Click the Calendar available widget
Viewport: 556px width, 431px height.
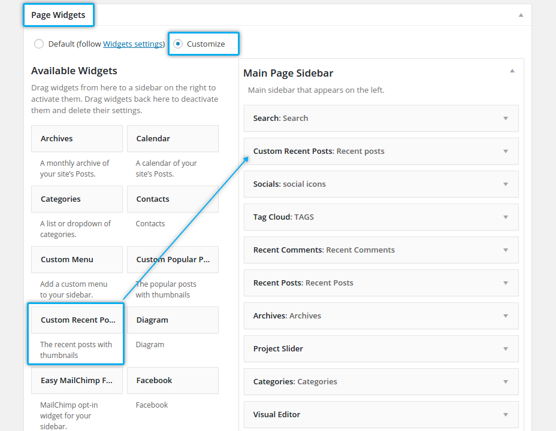173,138
